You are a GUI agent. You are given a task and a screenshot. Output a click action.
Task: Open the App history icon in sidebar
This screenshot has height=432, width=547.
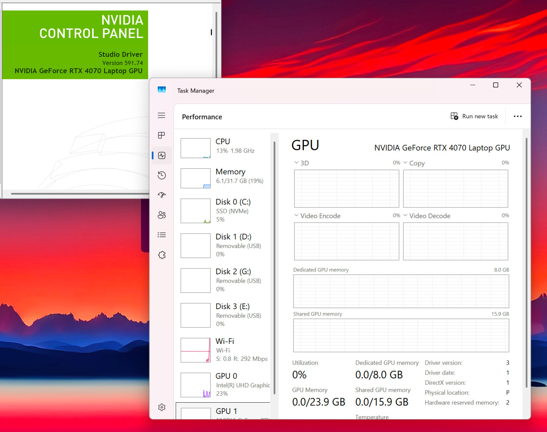[x=162, y=175]
